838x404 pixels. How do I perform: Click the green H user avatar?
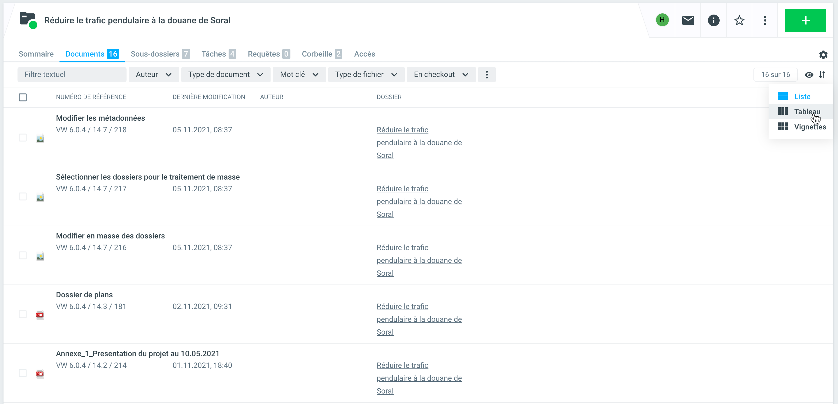(x=662, y=20)
